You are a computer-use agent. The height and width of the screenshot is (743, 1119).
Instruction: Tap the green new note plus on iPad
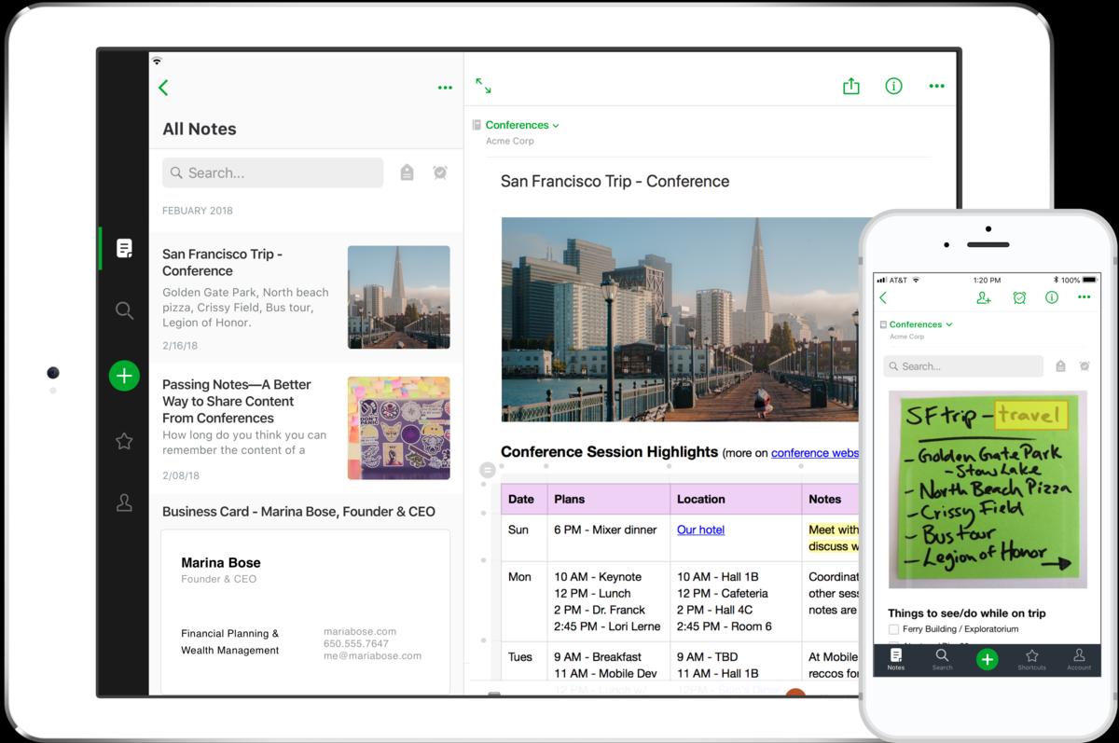(124, 376)
